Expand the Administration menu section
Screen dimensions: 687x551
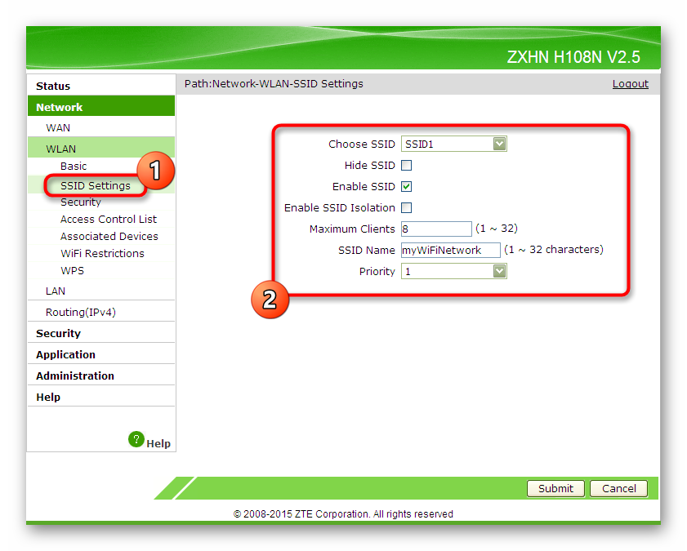tap(75, 375)
